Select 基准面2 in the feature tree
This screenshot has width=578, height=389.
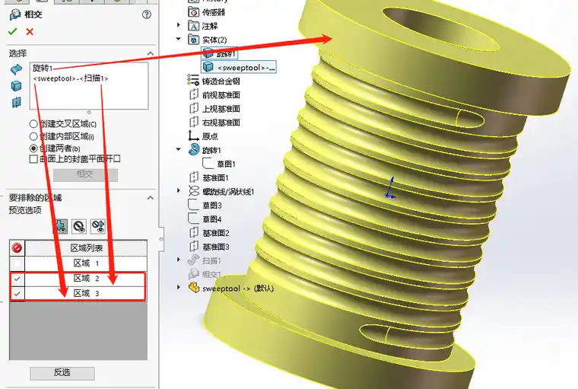click(x=216, y=233)
